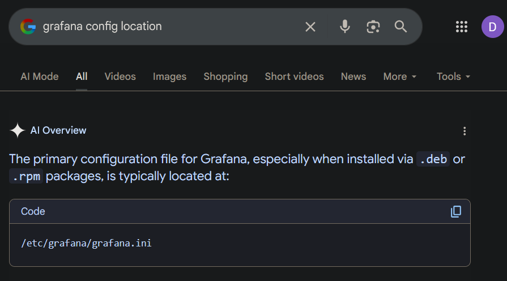Select the All results tab
The image size is (507, 281).
82,76
